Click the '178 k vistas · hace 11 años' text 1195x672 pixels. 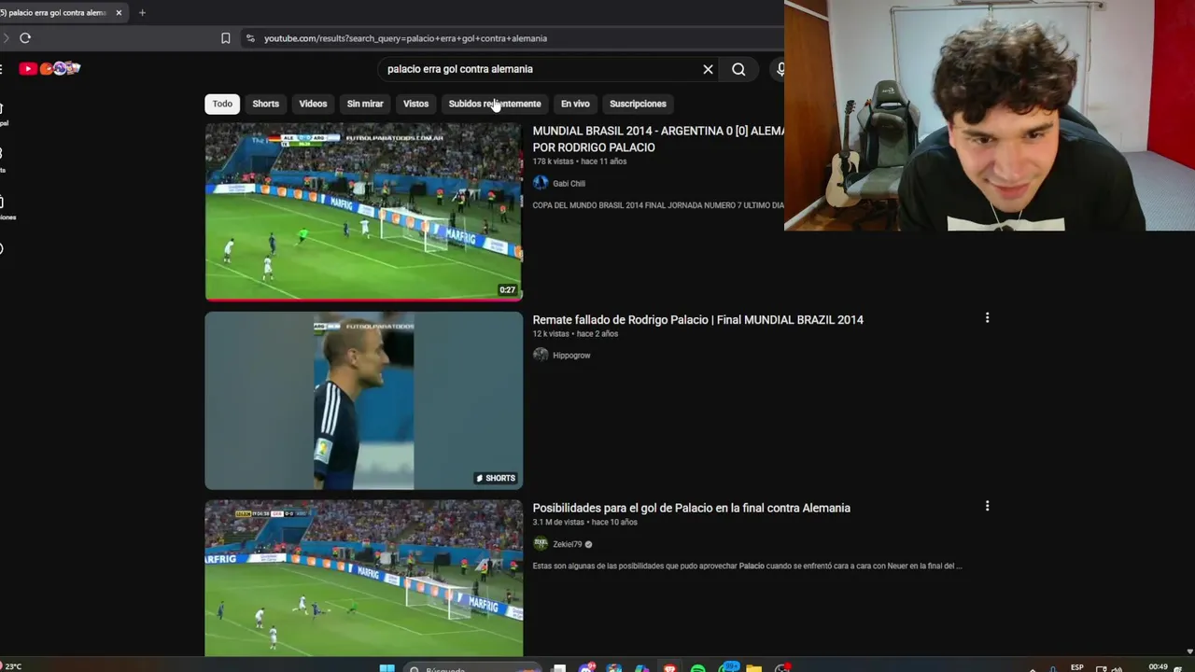pyautogui.click(x=580, y=161)
